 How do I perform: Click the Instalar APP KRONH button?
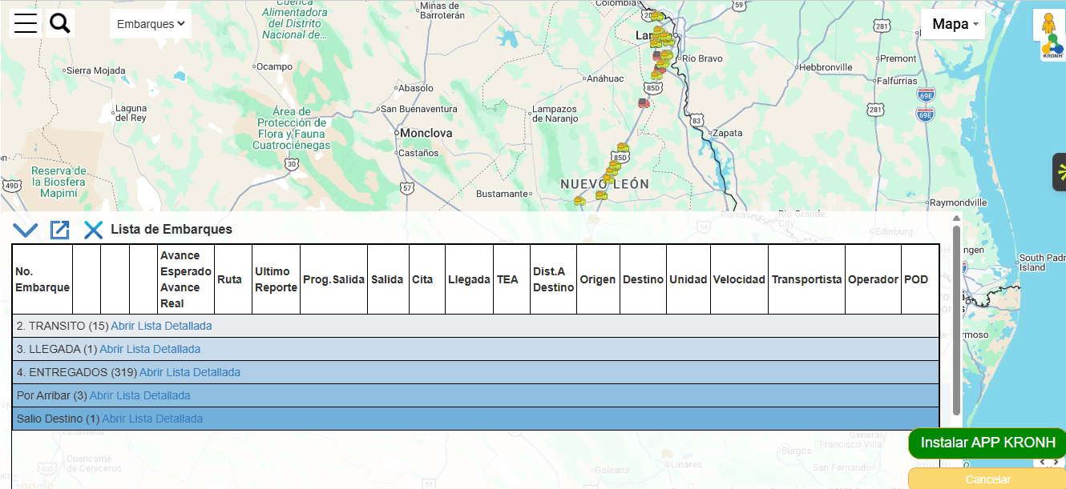tap(987, 443)
